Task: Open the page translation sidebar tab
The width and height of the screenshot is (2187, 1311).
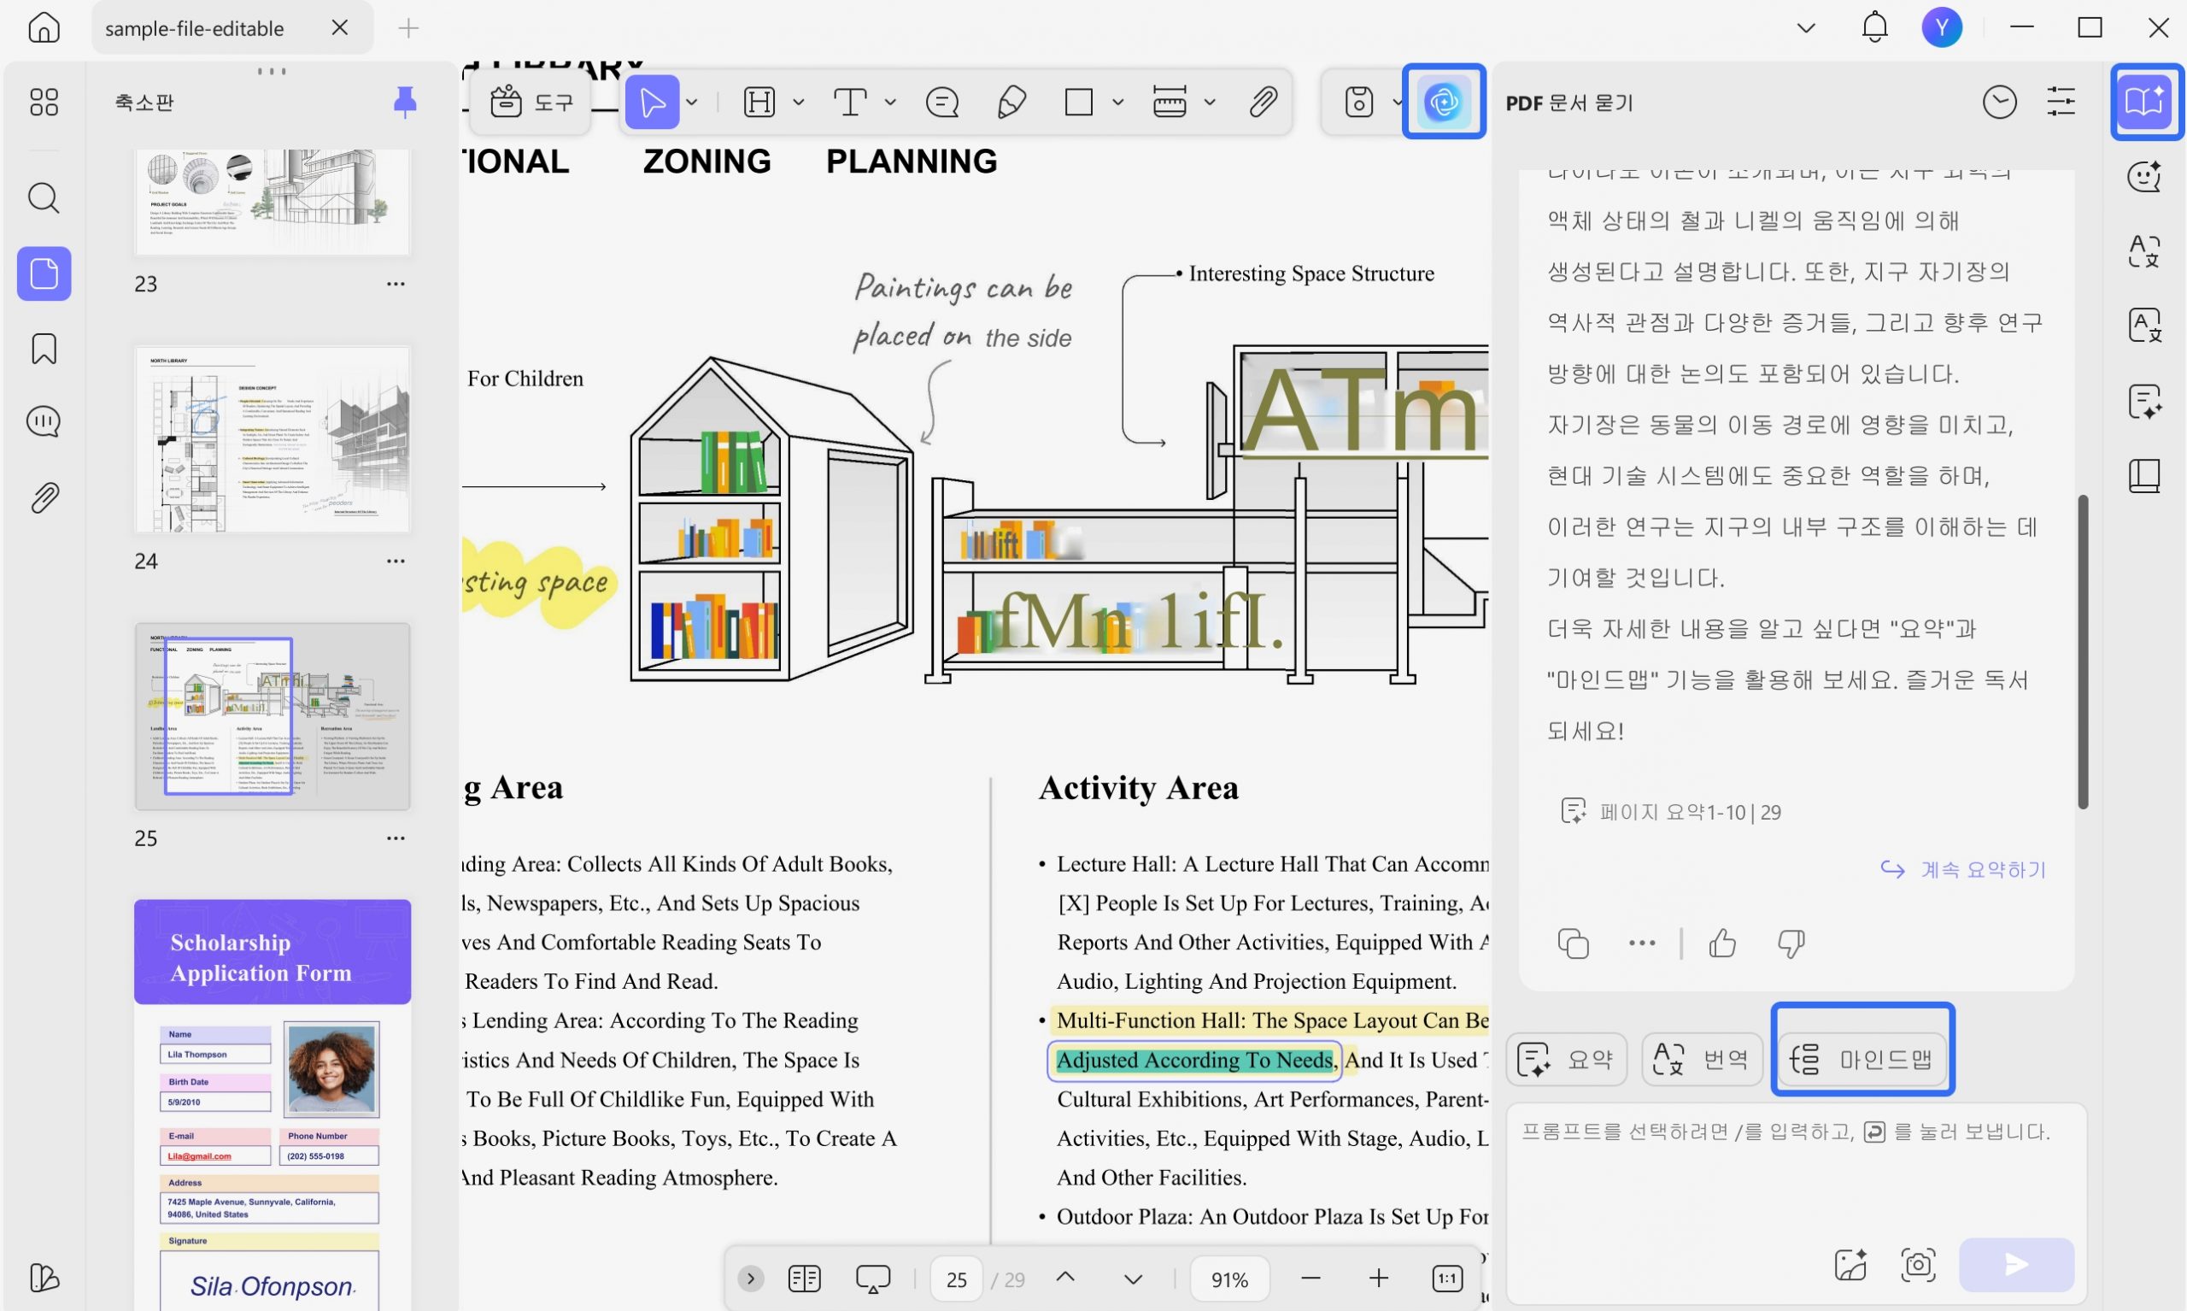Action: [x=2144, y=326]
